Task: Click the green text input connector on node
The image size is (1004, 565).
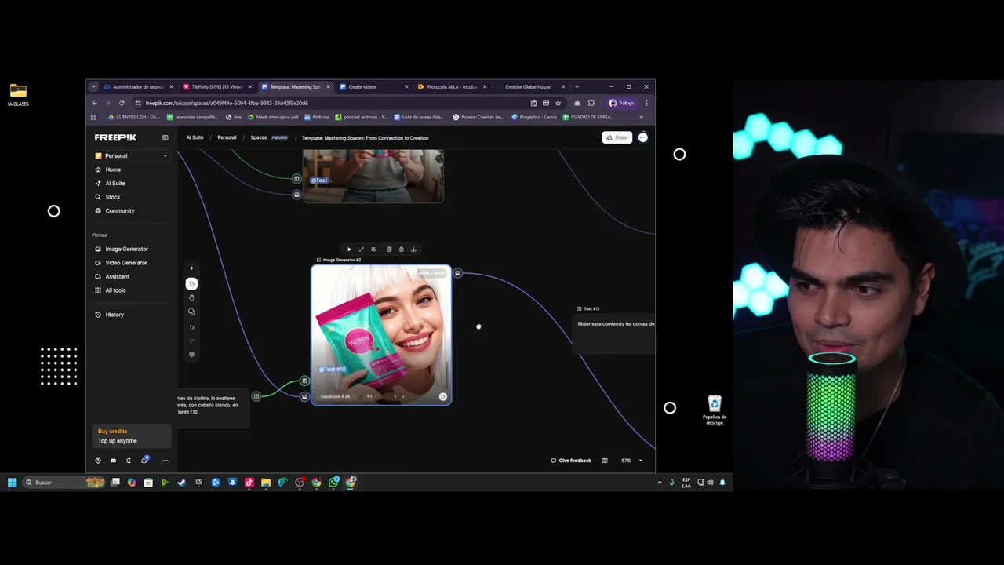Action: coord(304,381)
